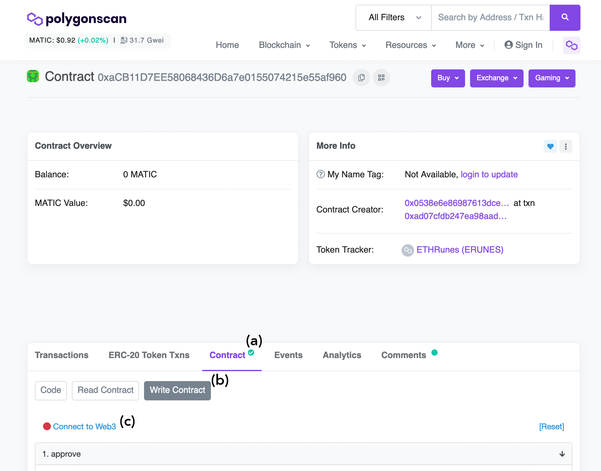Open contract creator address 0x0538e6e86987613dce
This screenshot has height=471, width=601.
point(457,203)
